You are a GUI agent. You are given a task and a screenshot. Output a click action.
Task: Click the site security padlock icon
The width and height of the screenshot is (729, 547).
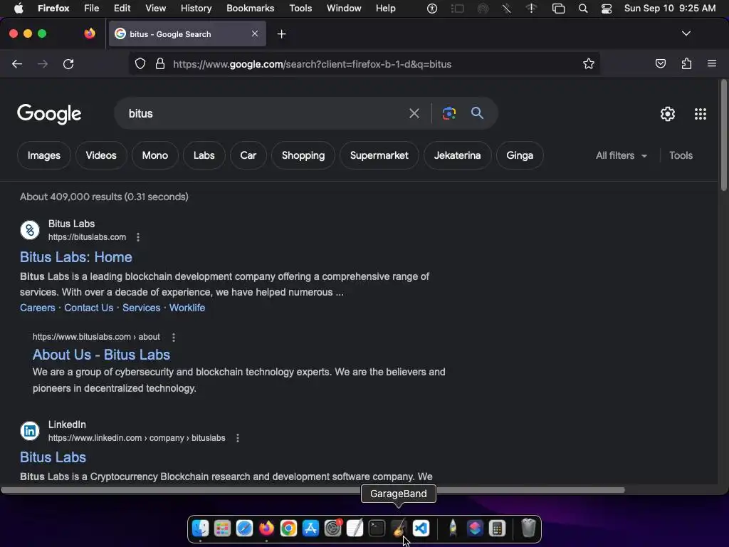click(160, 63)
